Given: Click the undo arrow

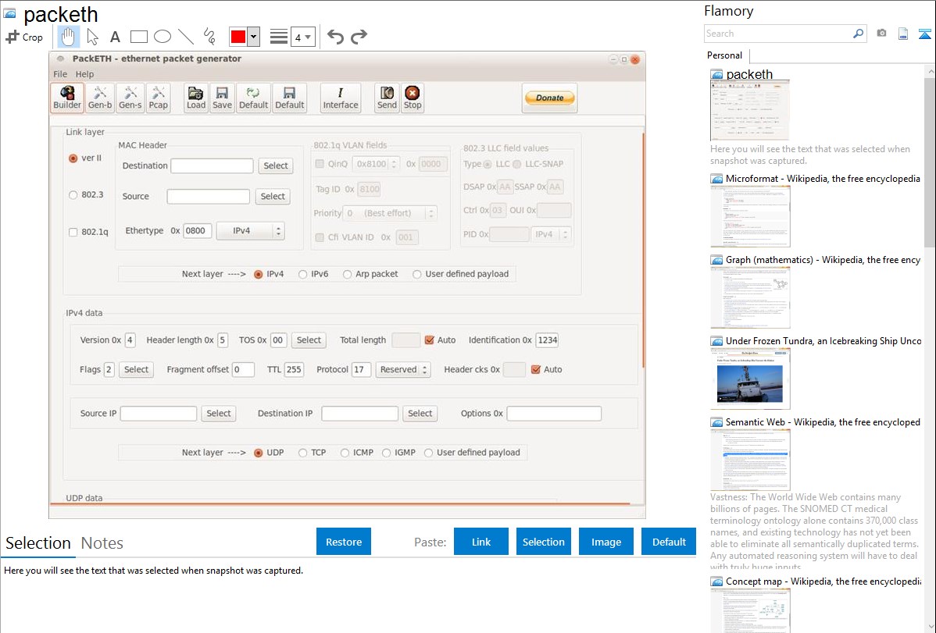Looking at the screenshot, I should point(335,37).
